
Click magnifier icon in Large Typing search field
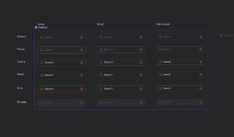click(x=42, y=63)
